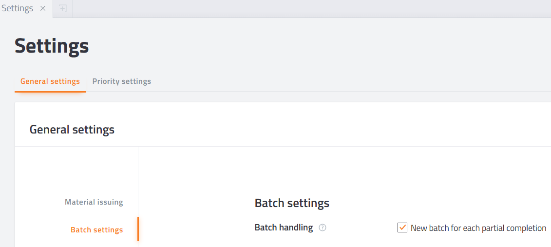Open the Material issuing section
The image size is (551, 247).
94,202
